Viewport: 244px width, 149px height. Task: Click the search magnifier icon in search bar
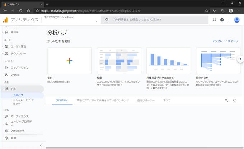107,20
